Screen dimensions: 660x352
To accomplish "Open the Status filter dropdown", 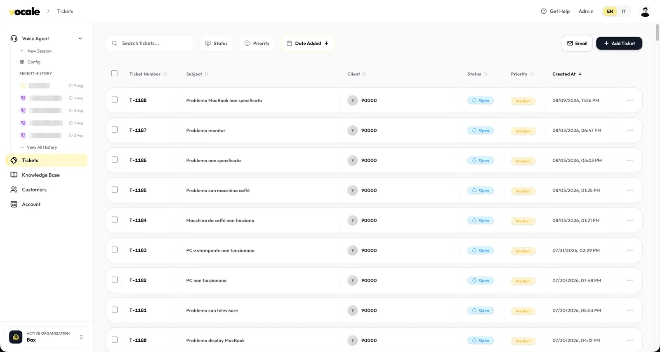I will tap(217, 43).
